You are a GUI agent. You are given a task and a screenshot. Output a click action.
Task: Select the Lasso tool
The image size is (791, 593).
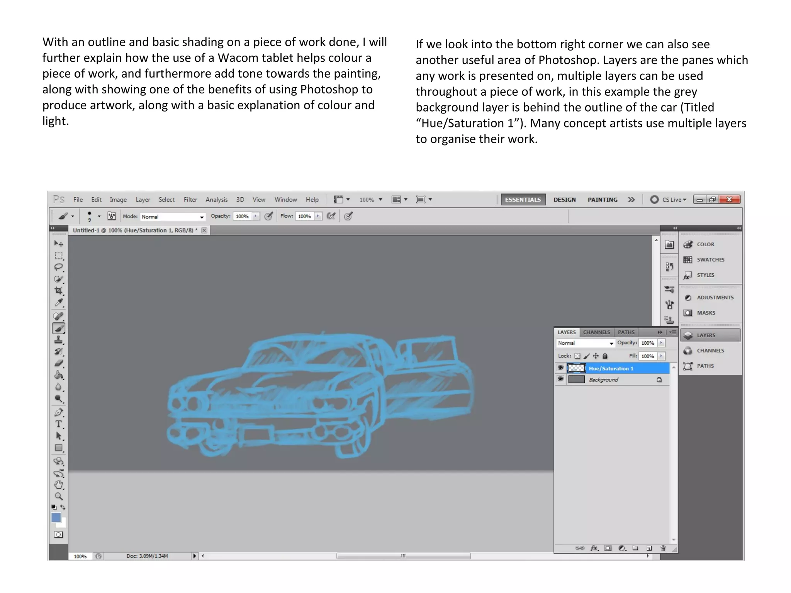pos(59,267)
